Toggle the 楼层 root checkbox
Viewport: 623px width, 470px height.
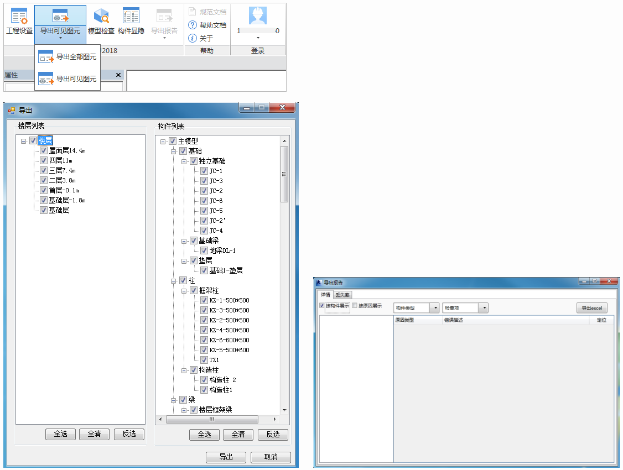point(33,140)
